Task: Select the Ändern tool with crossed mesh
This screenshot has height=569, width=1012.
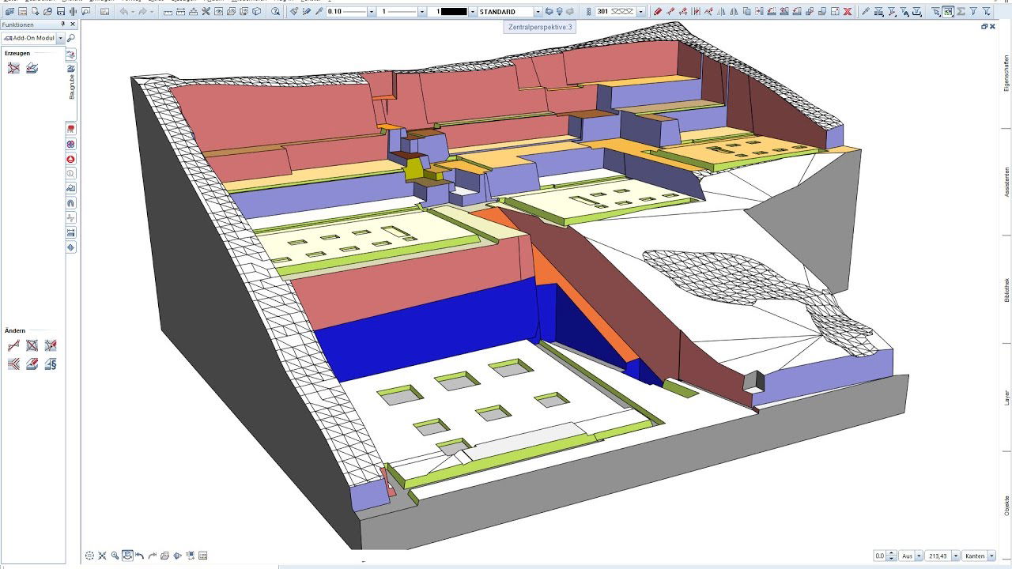Action: (x=32, y=345)
